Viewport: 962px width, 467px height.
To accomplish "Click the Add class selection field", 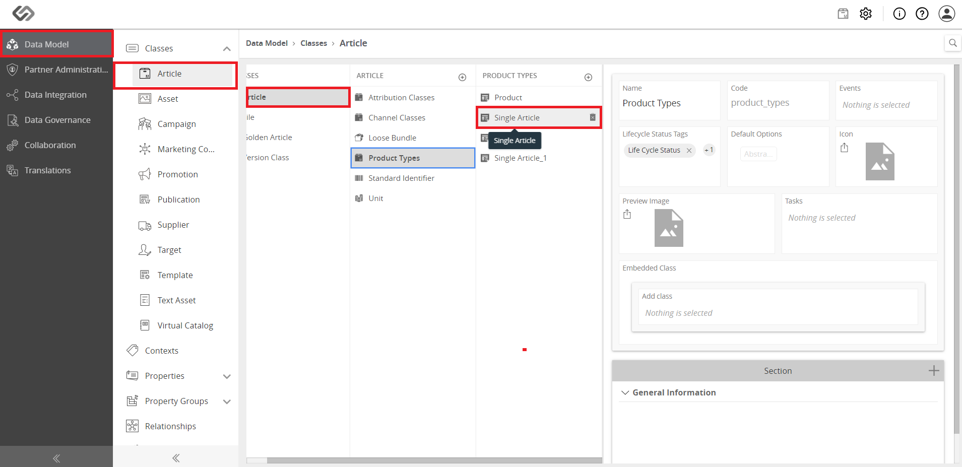I will (x=778, y=313).
